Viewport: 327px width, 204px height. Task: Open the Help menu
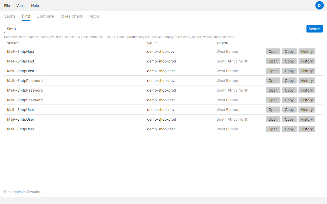[35, 6]
